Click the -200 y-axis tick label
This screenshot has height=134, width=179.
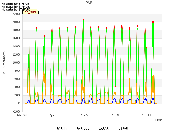coord(17,111)
